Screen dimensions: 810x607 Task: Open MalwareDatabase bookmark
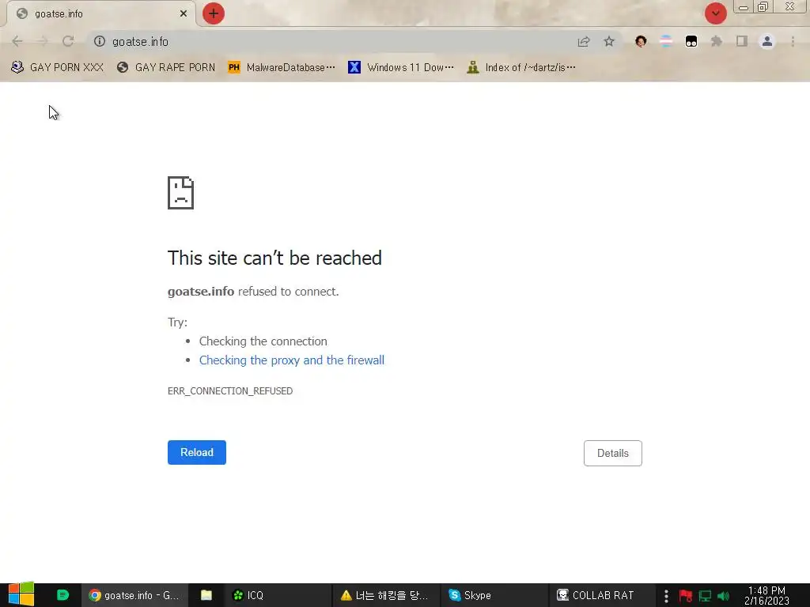pyautogui.click(x=282, y=68)
